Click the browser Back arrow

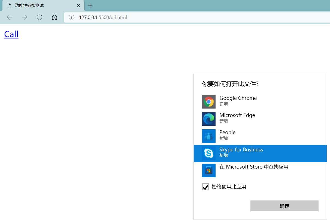pos(10,17)
